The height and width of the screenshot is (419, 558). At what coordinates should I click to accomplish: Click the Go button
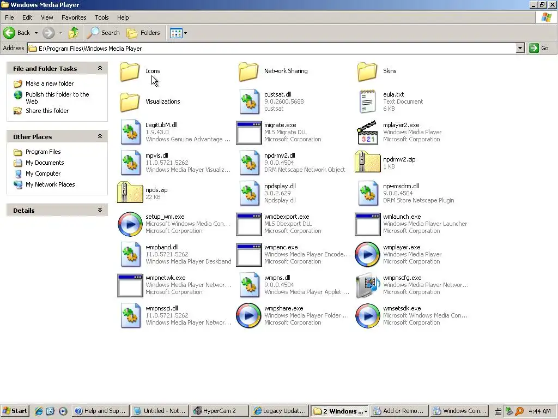tap(539, 48)
